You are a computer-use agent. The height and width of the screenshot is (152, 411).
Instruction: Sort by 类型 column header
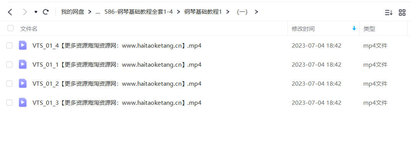pyautogui.click(x=369, y=29)
